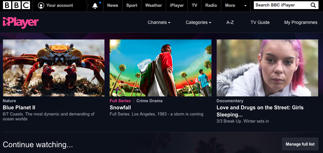Click the Manage full list button
This screenshot has width=323, height=153.
[300, 144]
